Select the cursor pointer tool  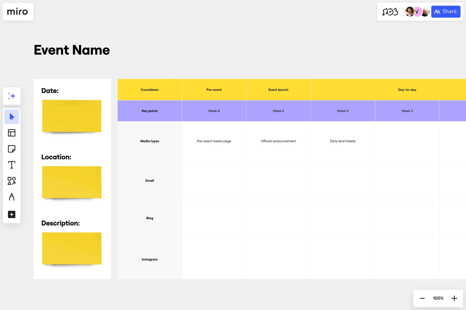(12, 117)
